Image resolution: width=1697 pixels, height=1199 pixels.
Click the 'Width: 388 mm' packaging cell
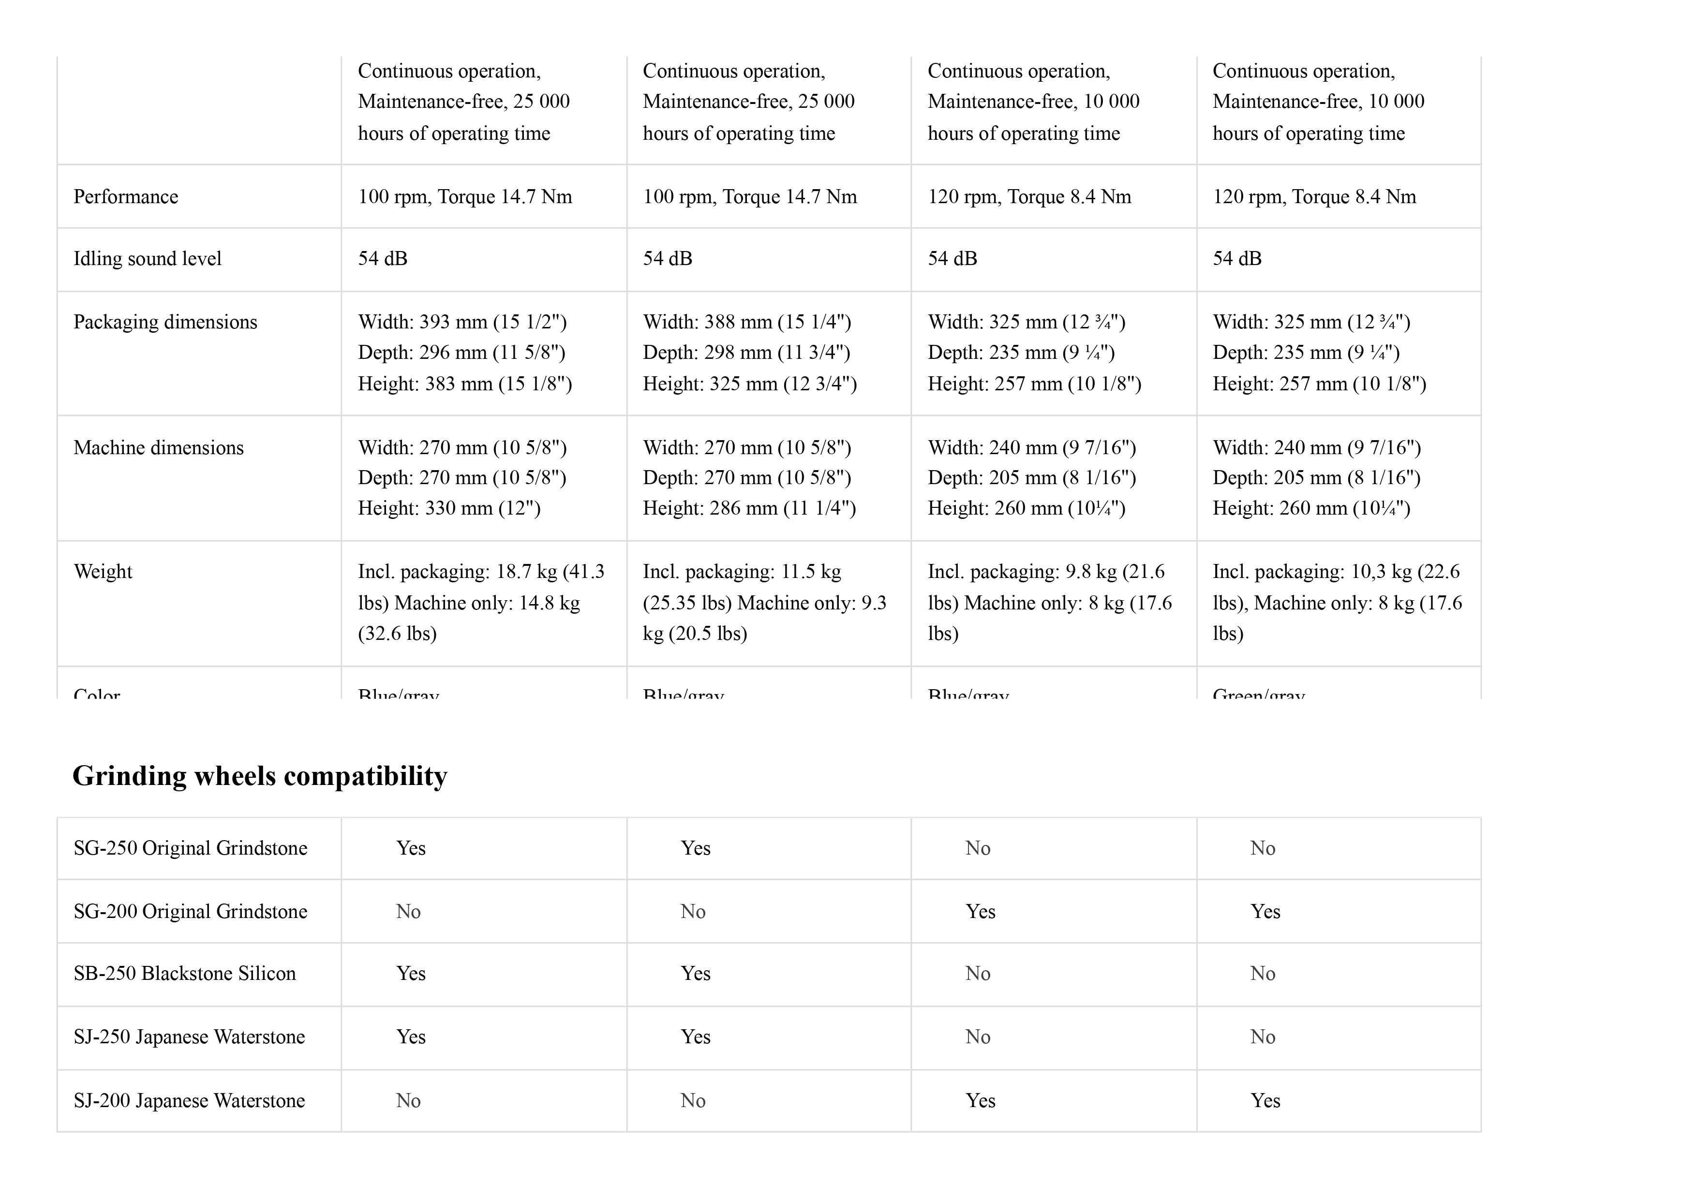(746, 323)
